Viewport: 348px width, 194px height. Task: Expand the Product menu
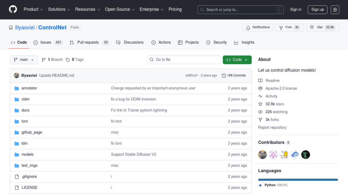click(x=33, y=9)
